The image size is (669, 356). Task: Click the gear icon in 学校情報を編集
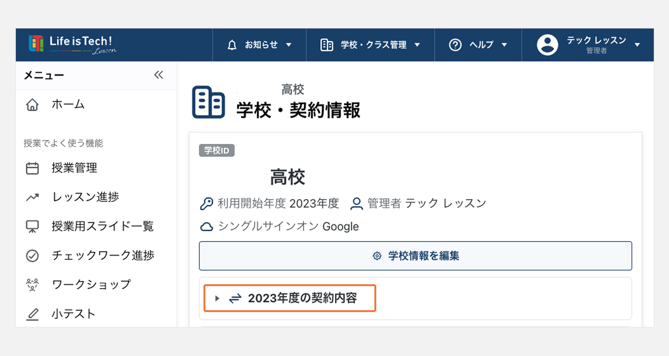click(377, 256)
